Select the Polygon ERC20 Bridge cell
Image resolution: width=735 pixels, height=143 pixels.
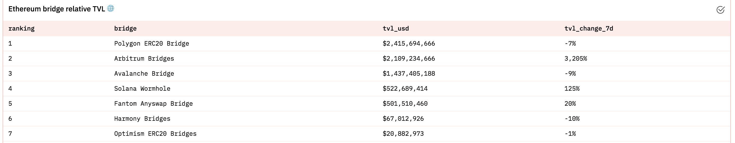coord(152,44)
